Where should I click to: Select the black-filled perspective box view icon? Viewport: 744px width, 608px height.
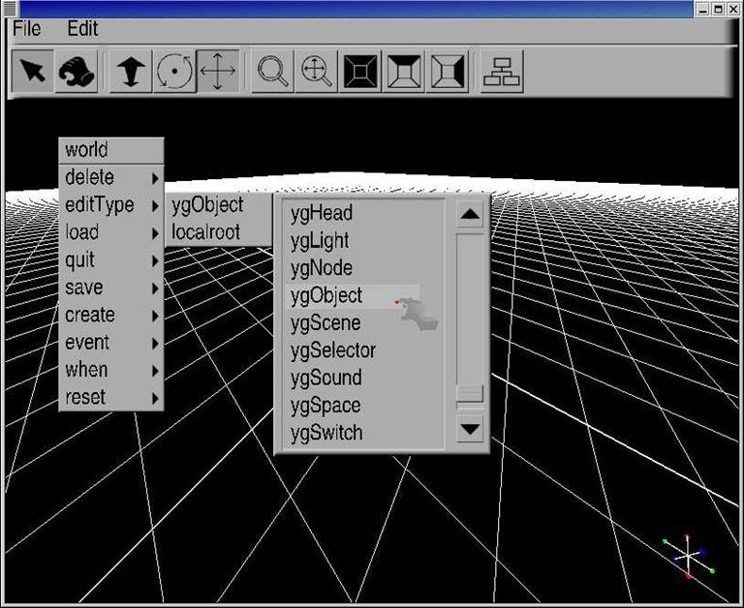[x=360, y=71]
